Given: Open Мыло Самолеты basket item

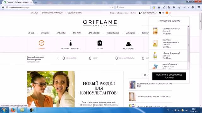Looking at the screenshot, I should pyautogui.click(x=170, y=65).
